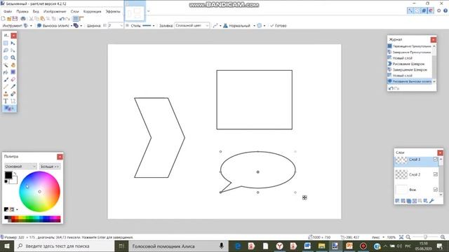Toggle the Colors window button top-right
This screenshot has height=252, width=449.
(431, 10)
